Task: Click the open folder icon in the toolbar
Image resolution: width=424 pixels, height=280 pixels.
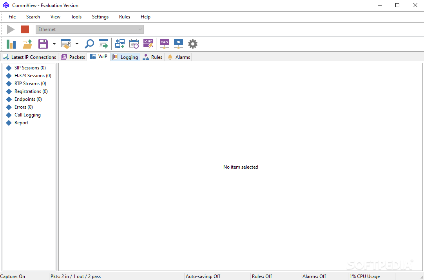Action: 27,44
